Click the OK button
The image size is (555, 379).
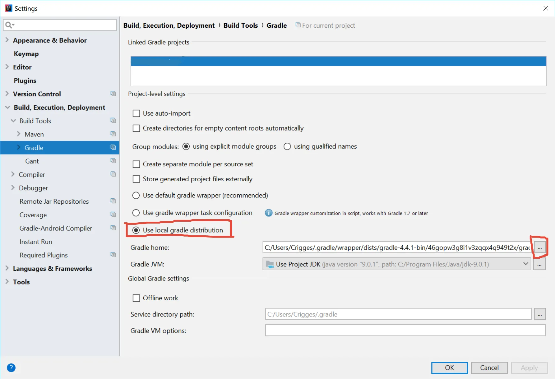(449, 368)
